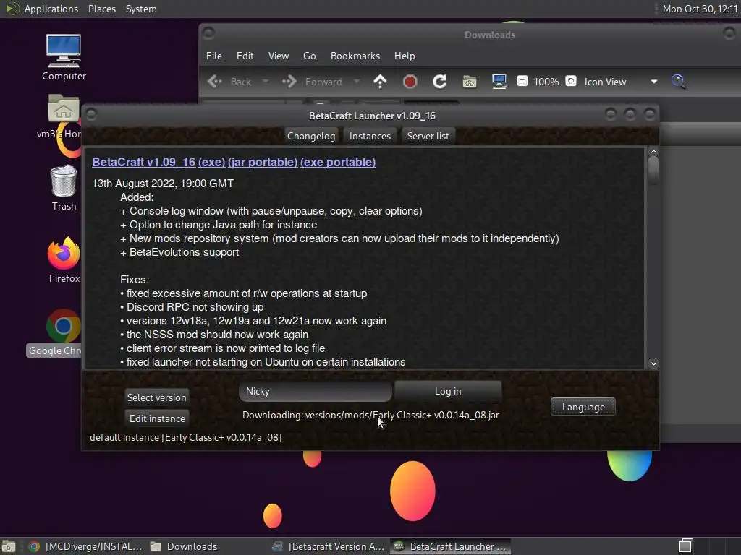Open the Icon View mode dropdown
The image size is (741, 555).
pyautogui.click(x=621, y=82)
